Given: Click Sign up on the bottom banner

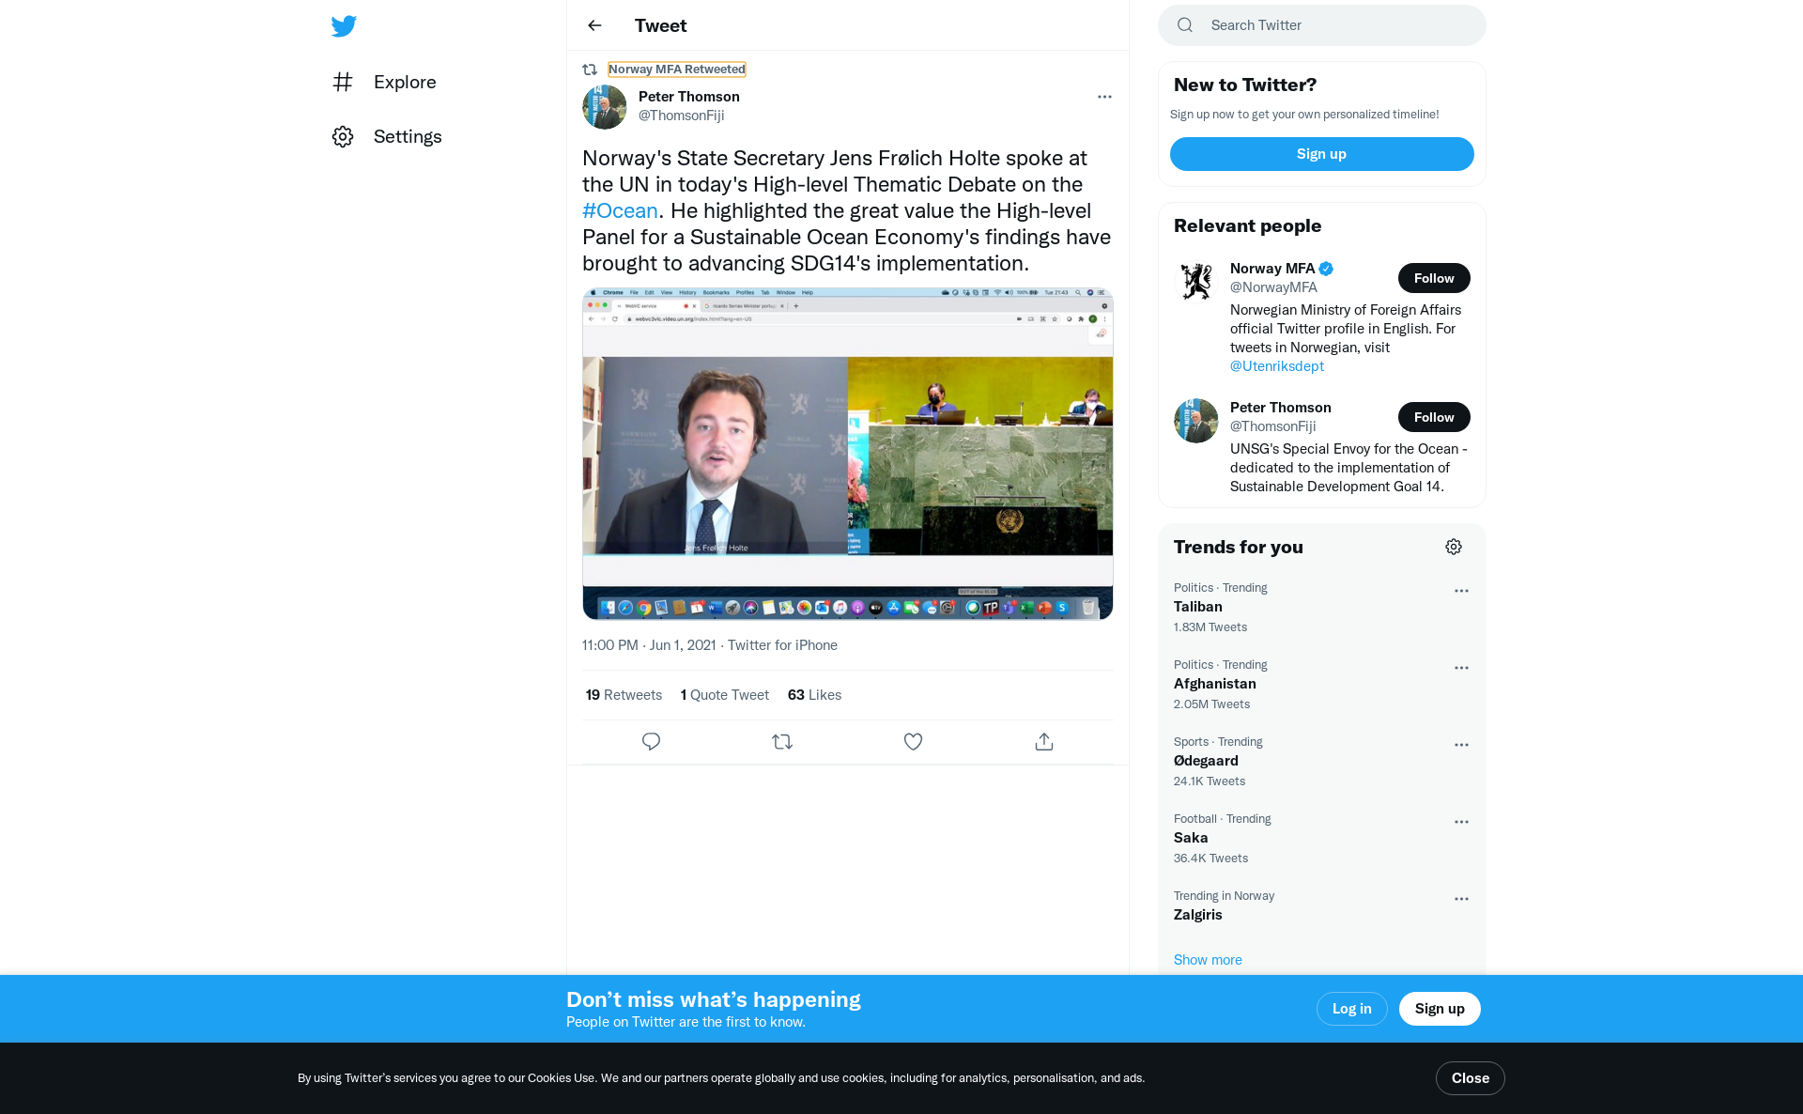Looking at the screenshot, I should (x=1440, y=1009).
